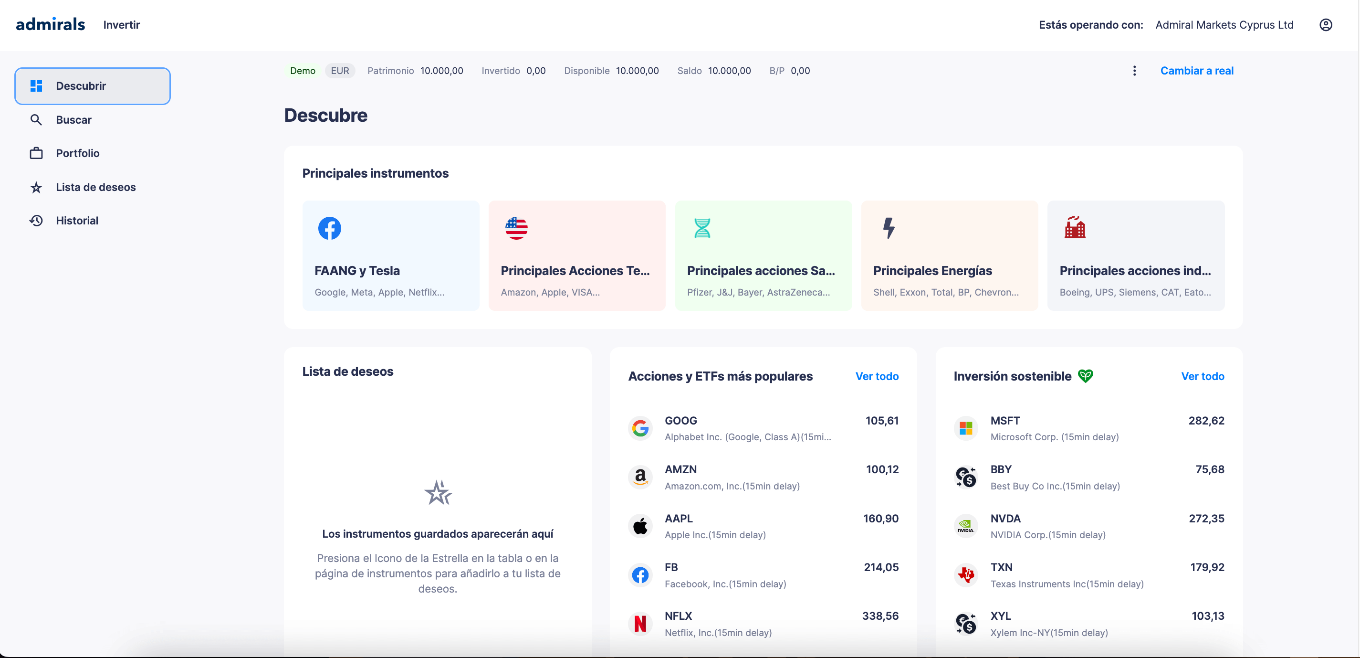Select the GOOG ticker row

coord(763,428)
